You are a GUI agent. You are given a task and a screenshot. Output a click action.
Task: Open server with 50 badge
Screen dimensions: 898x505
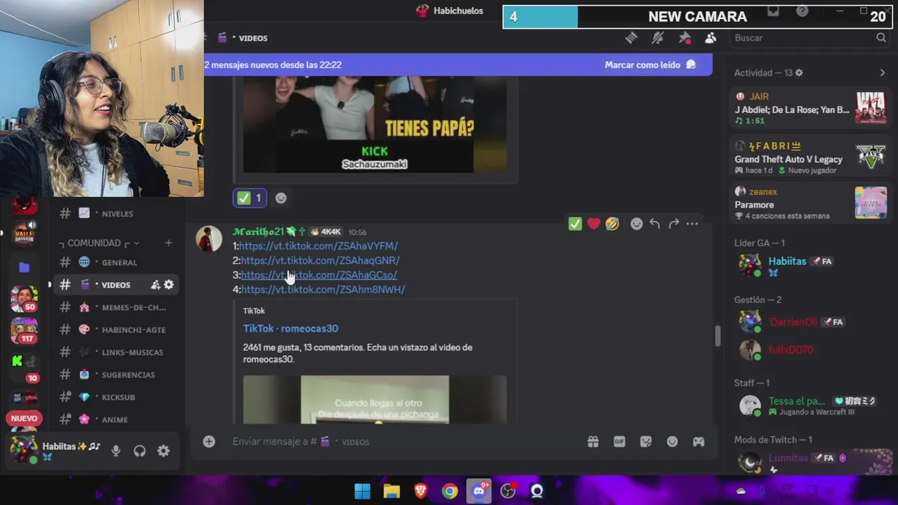point(24,299)
